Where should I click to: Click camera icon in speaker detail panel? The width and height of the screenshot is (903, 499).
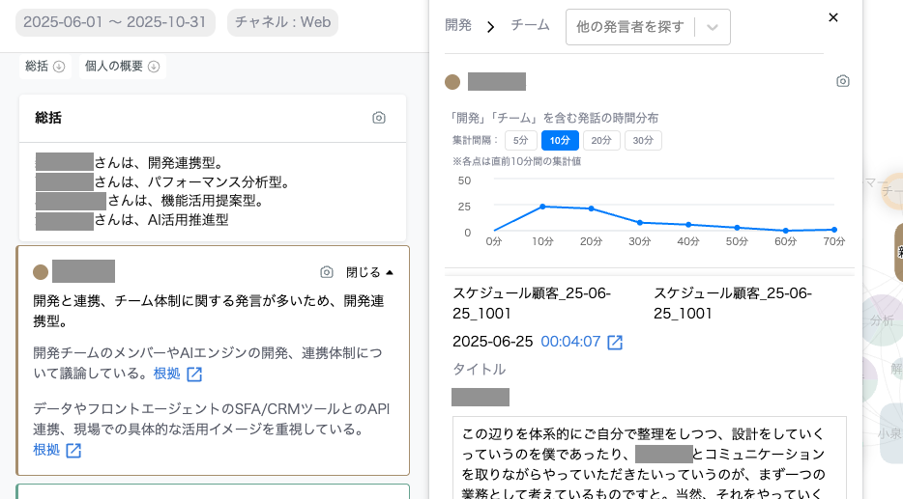pyautogui.click(x=842, y=81)
